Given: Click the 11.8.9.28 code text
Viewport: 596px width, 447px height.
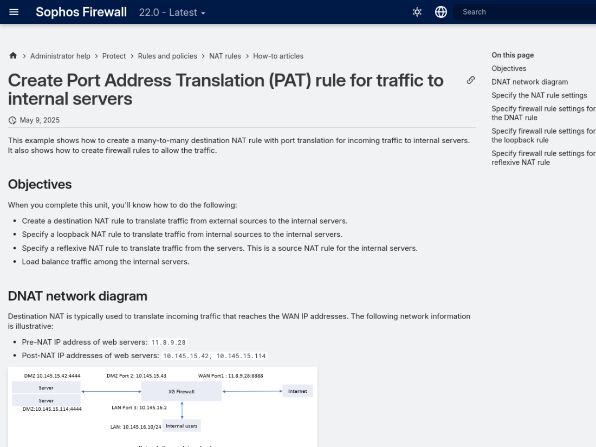Looking at the screenshot, I should coord(169,342).
